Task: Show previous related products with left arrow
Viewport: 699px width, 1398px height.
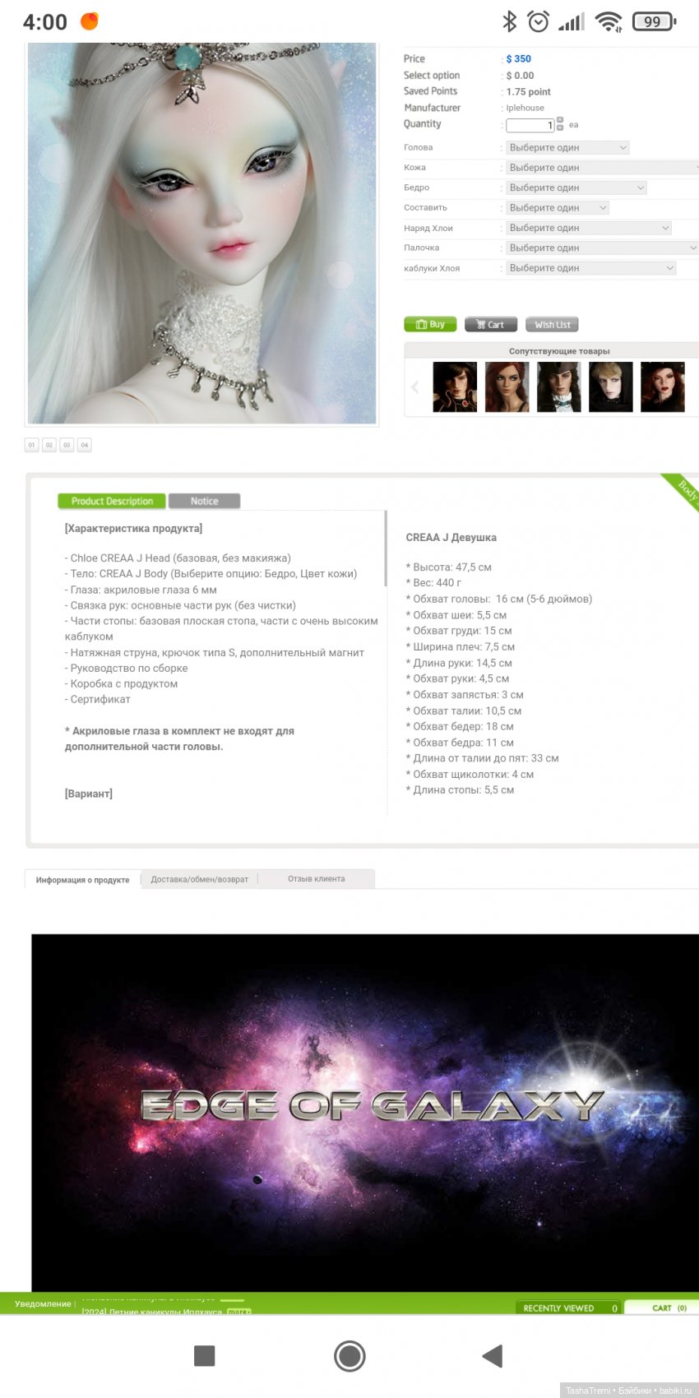Action: (x=414, y=387)
